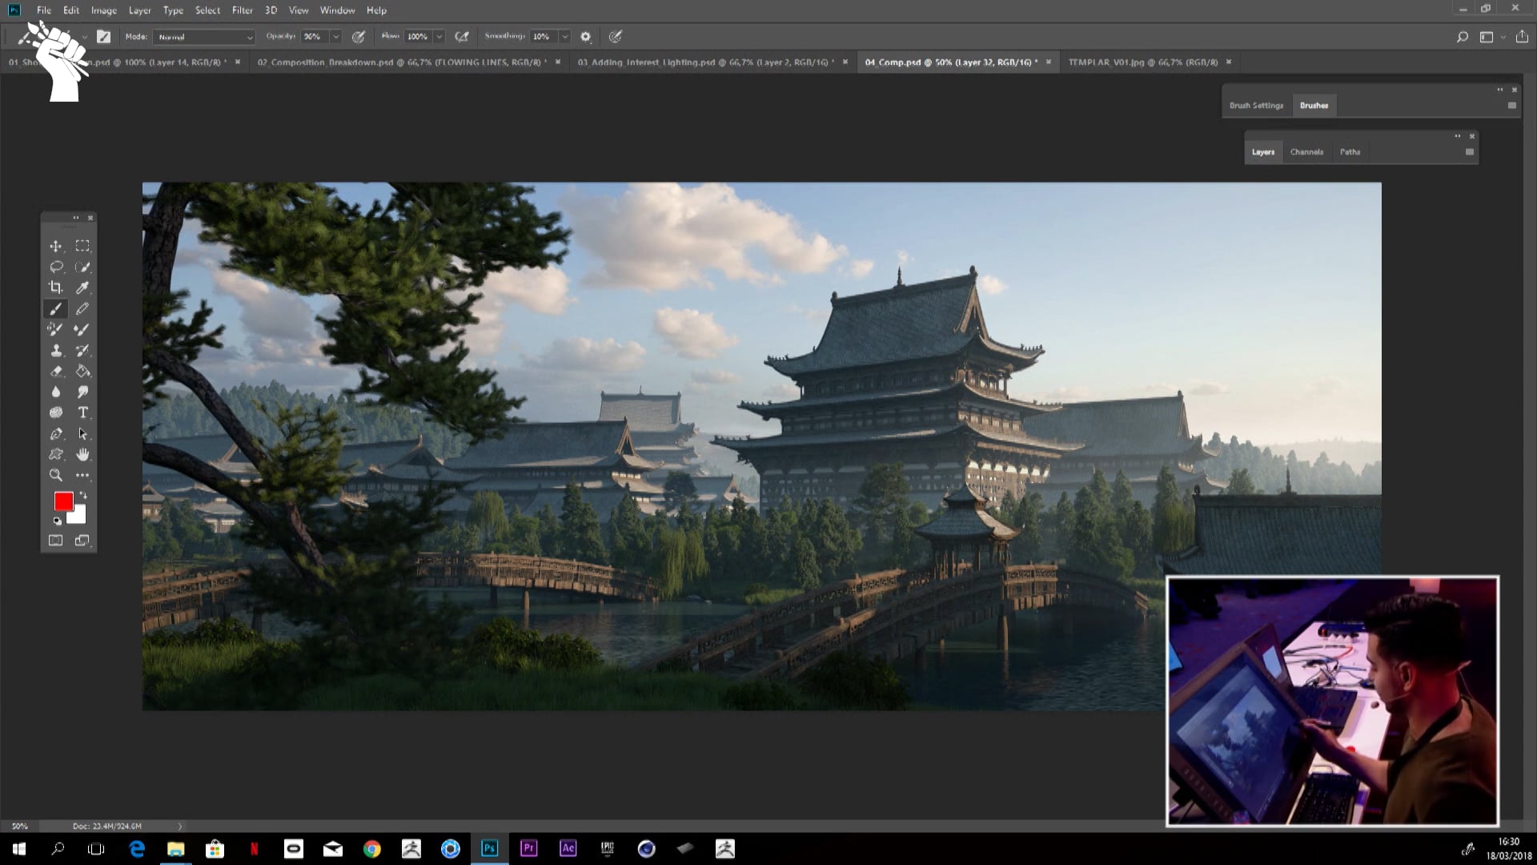Select the Horizontal Type tool
Screen dimensions: 1537x865
(x=82, y=412)
